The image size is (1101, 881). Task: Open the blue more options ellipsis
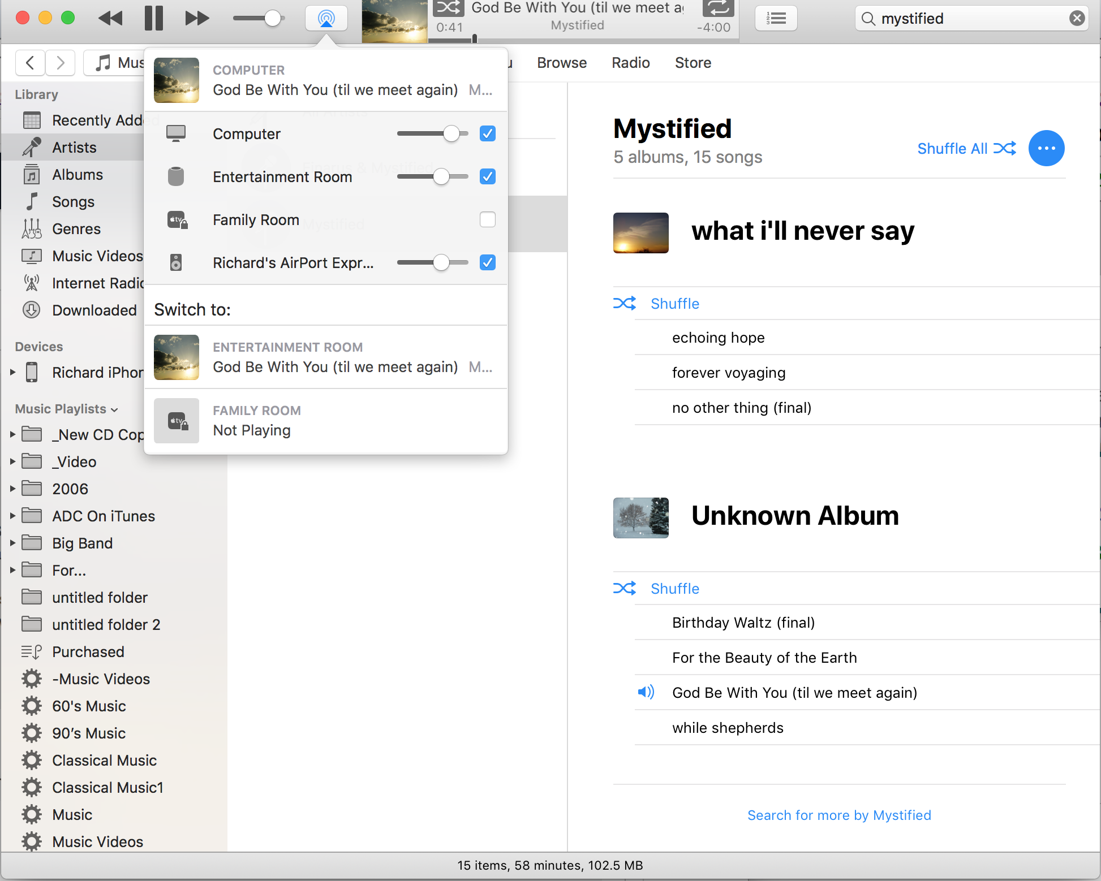coord(1046,148)
